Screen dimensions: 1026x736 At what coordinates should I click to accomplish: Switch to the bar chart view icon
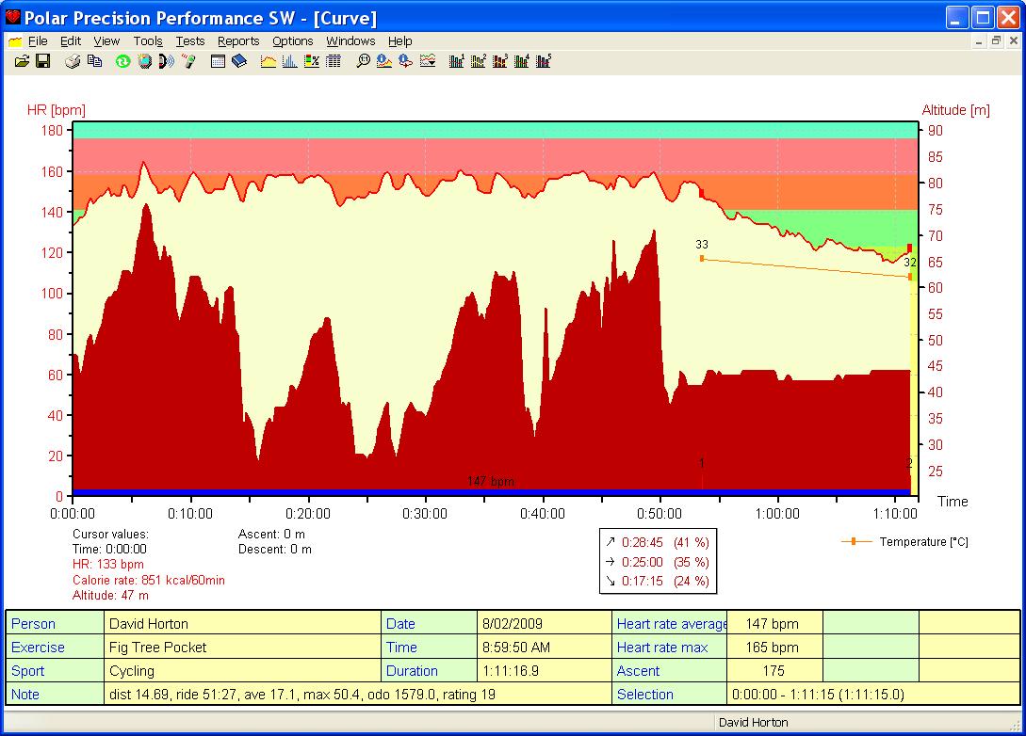point(289,60)
